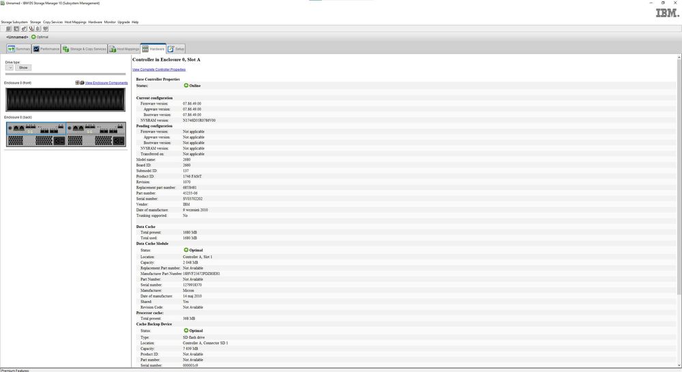Click the <Unnamed> subsystem name label
Screen dimensions: 682x372
[x=18, y=37]
